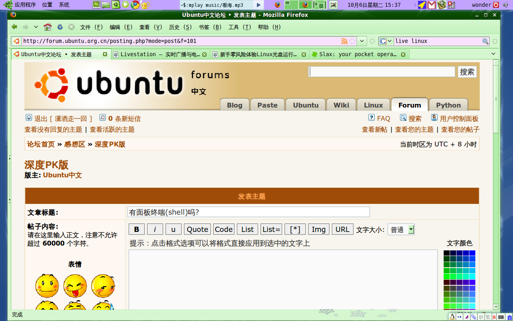Click the 搜索 button beside forum search box
This screenshot has height=321, width=513.
(x=467, y=72)
